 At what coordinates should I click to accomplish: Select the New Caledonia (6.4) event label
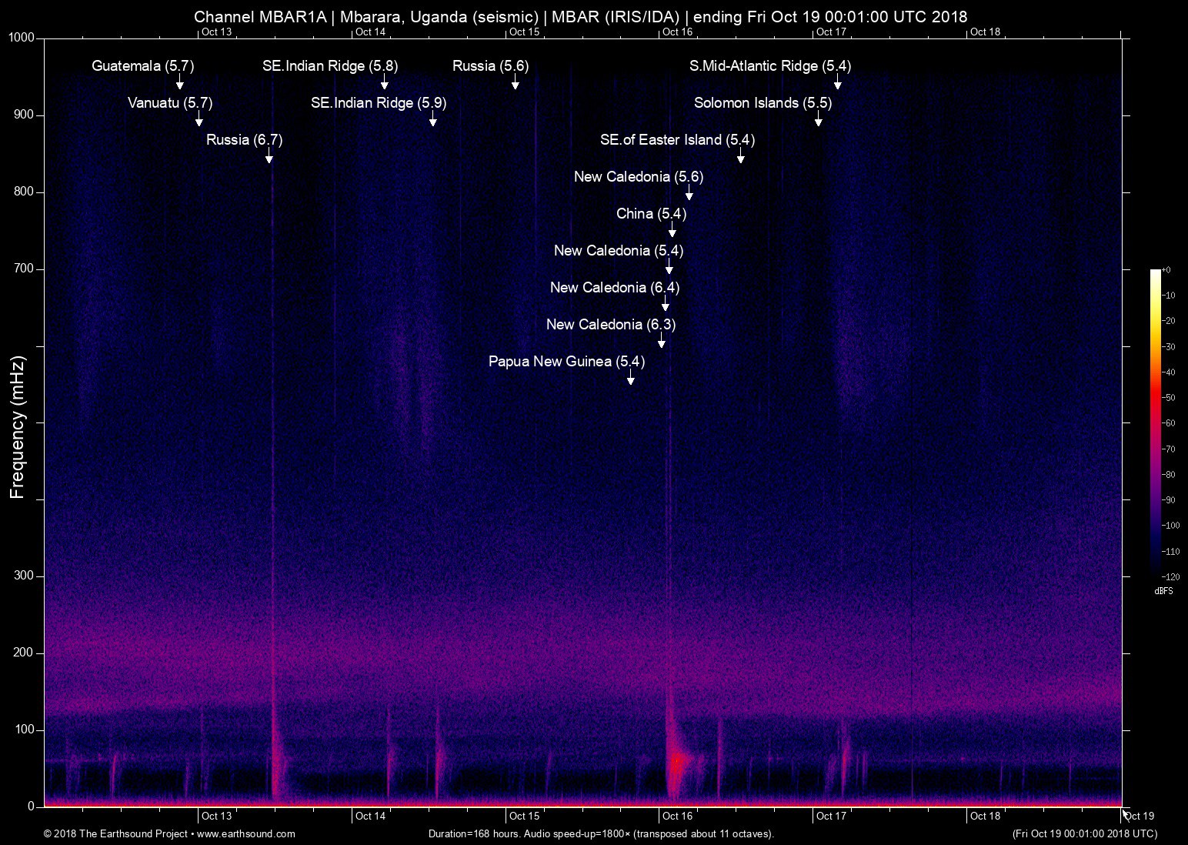click(614, 287)
